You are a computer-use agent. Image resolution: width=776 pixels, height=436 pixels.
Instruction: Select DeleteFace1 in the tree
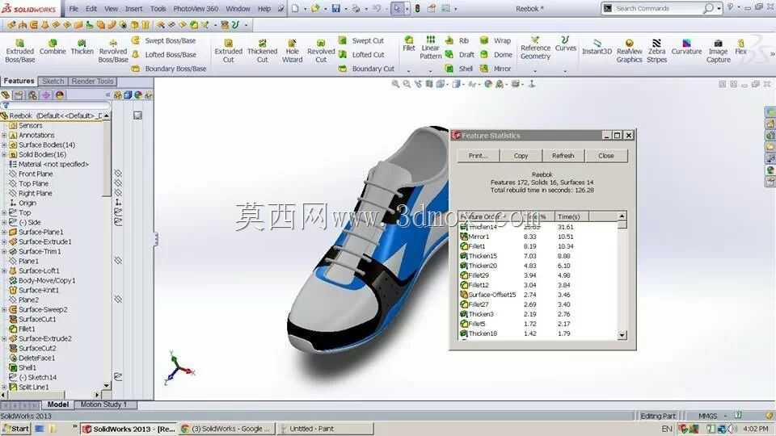(x=36, y=358)
